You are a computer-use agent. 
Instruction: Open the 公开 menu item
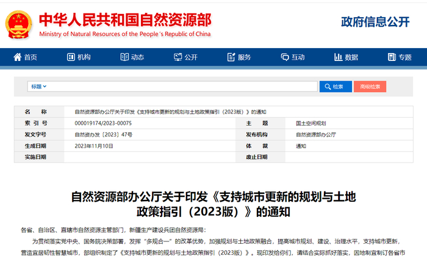coord(185,57)
